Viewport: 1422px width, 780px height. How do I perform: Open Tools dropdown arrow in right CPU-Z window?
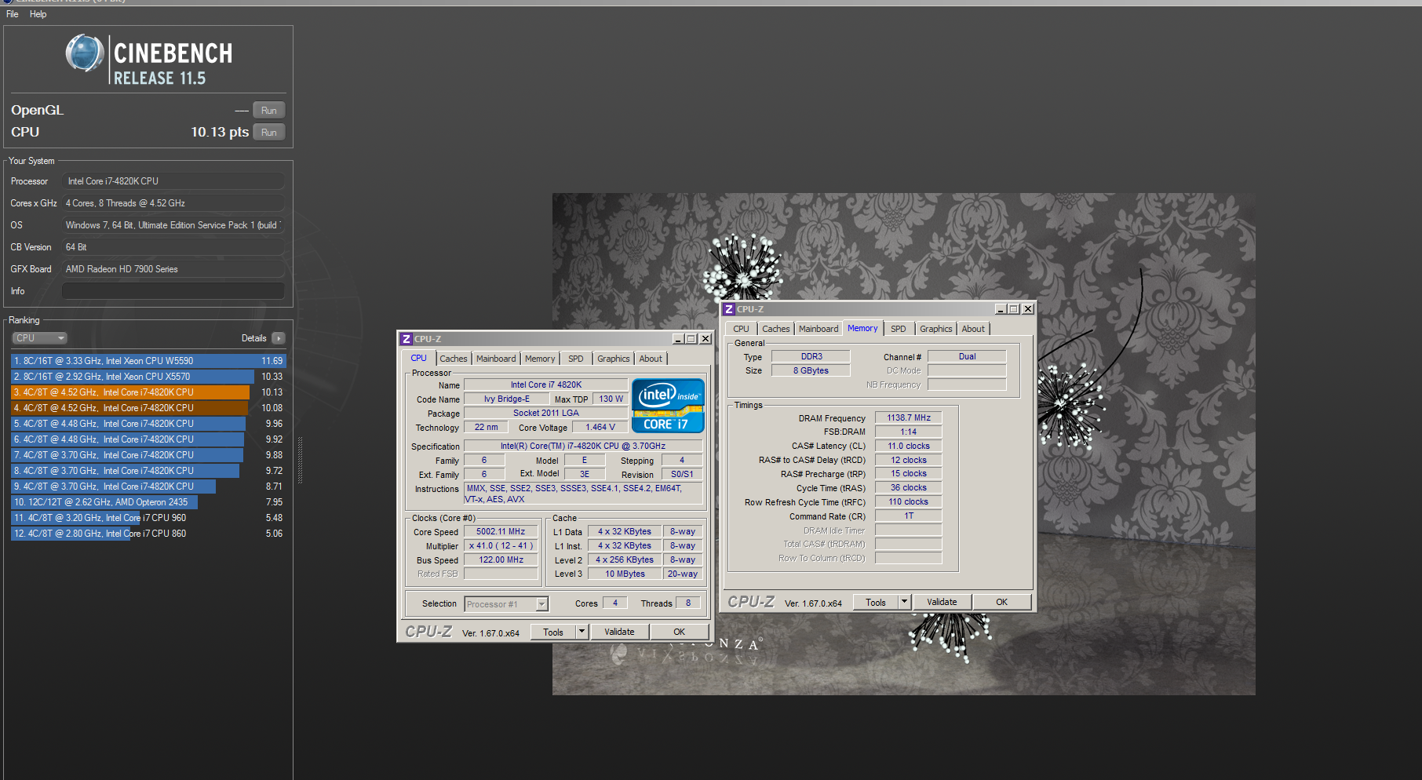tap(904, 602)
